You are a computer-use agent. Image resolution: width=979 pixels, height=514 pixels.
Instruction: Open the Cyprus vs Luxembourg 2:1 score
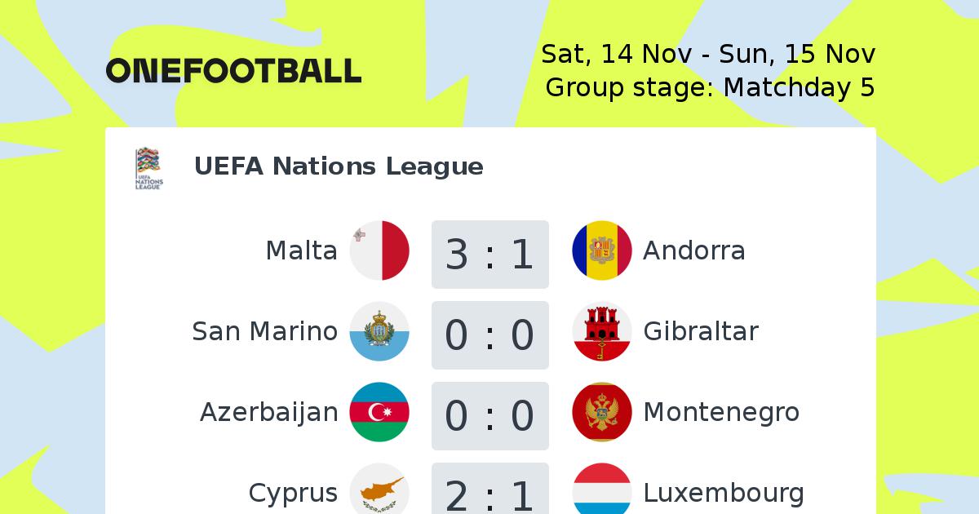tap(490, 489)
